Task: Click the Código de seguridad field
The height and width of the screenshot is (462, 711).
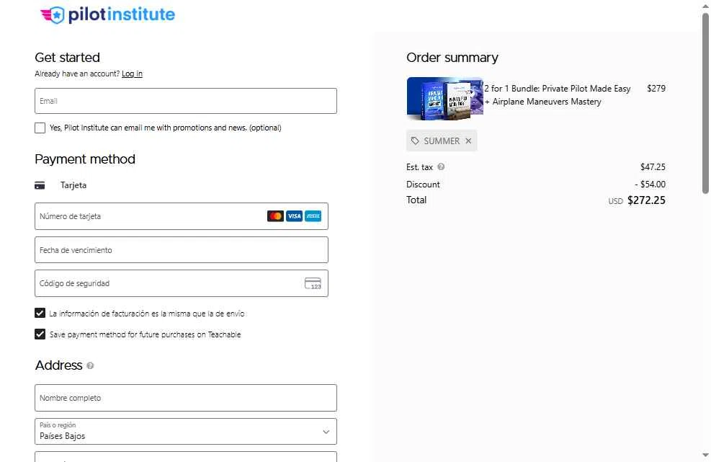Action: [182, 283]
